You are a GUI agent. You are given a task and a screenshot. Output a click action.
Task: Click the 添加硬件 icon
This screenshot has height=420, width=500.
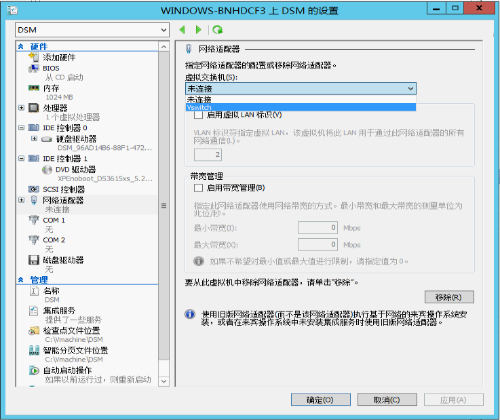(x=33, y=58)
